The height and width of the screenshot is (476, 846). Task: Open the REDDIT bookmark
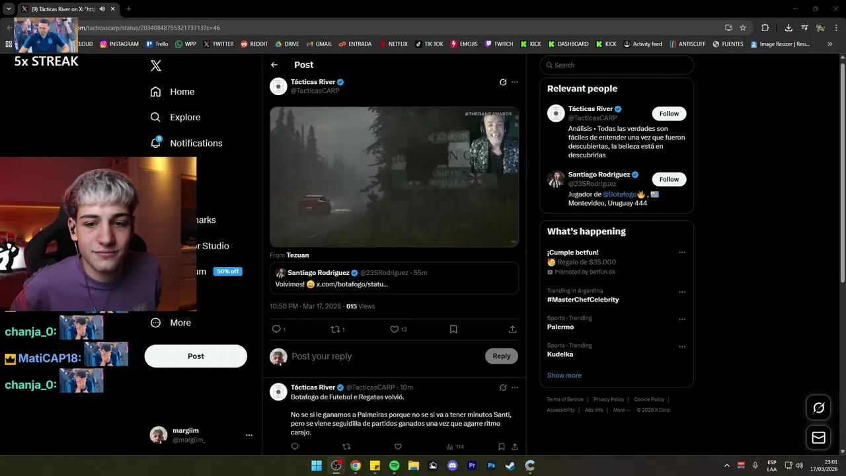pos(254,44)
